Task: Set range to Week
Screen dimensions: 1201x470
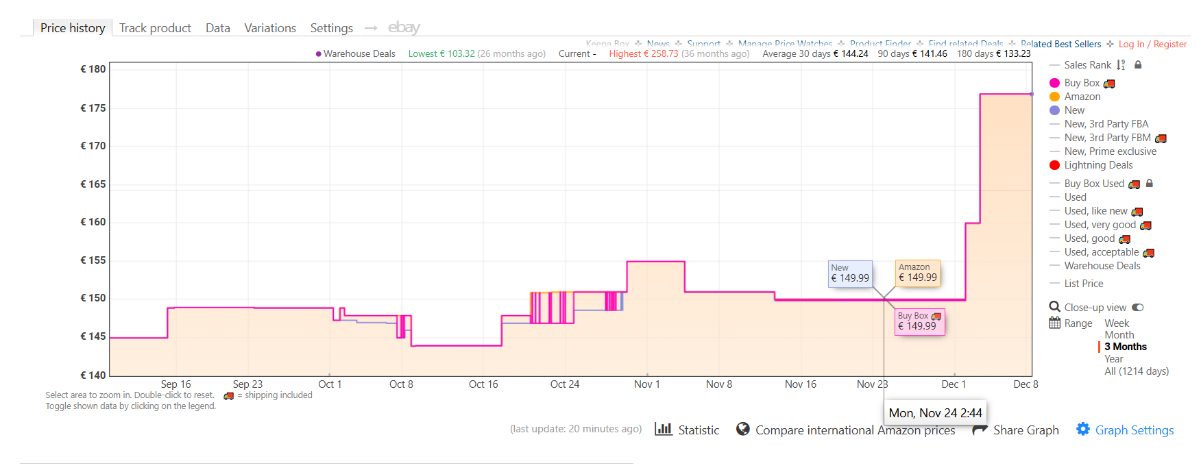Action: 1117,323
